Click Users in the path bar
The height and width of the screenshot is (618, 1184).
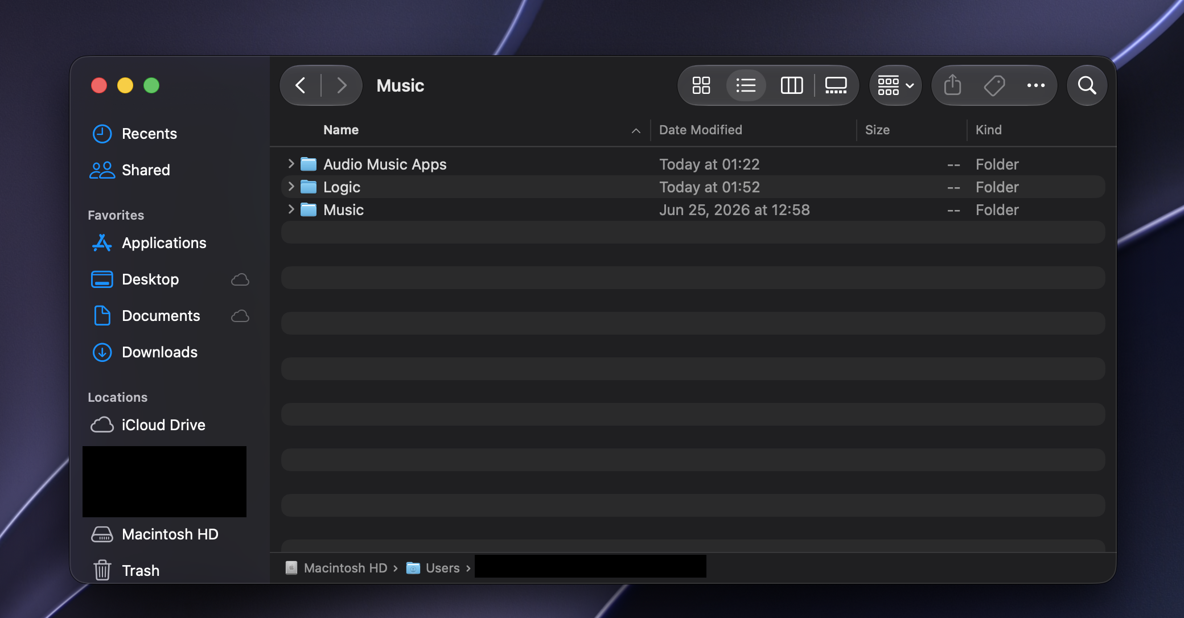(442, 568)
